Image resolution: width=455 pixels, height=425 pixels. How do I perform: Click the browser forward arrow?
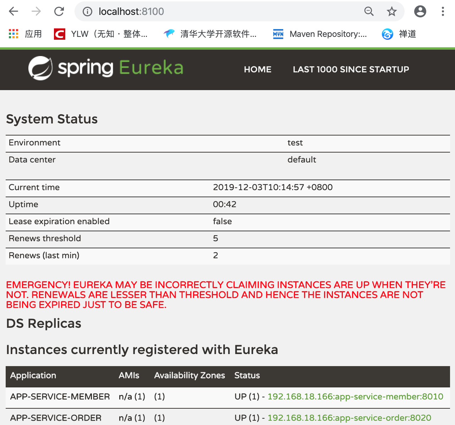point(36,11)
